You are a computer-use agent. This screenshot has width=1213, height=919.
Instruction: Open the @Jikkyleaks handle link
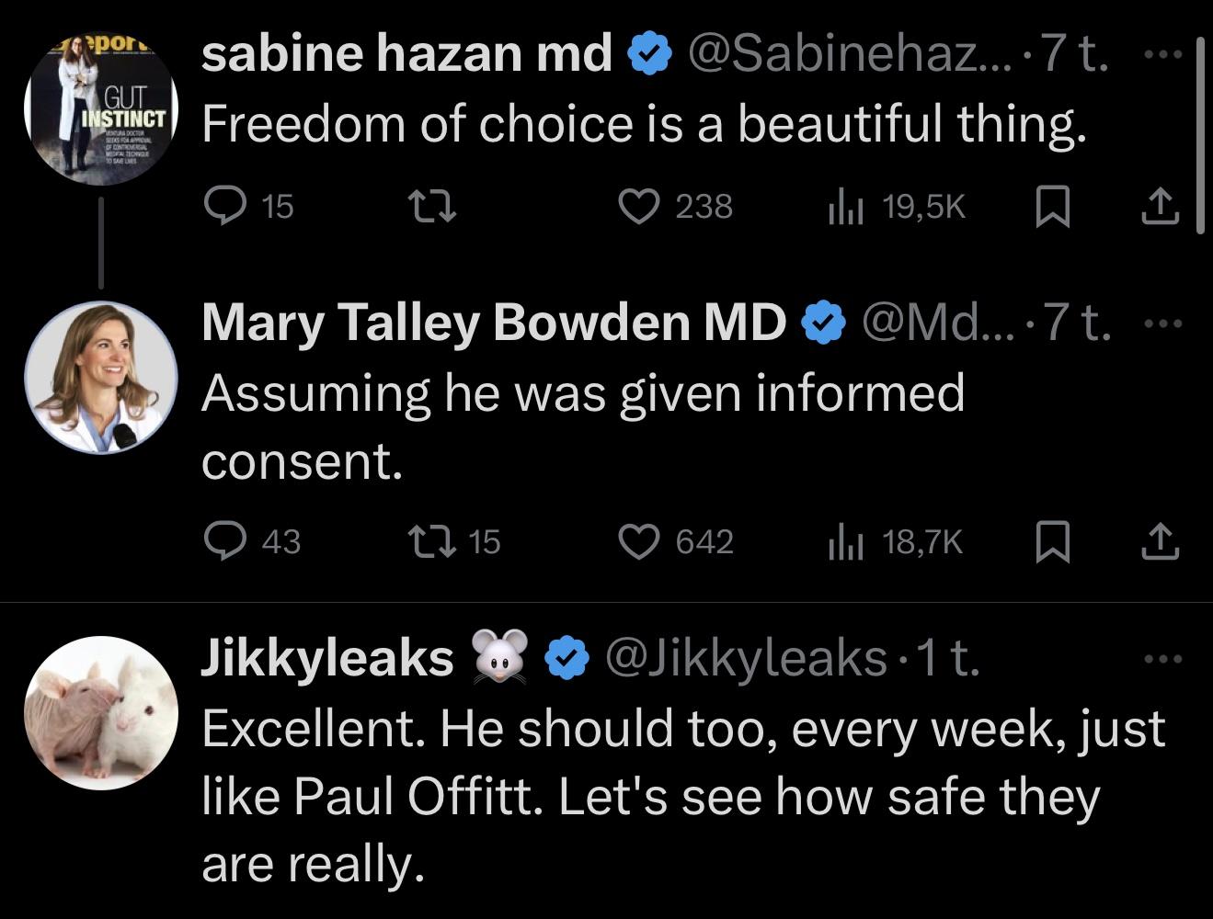tap(744, 659)
